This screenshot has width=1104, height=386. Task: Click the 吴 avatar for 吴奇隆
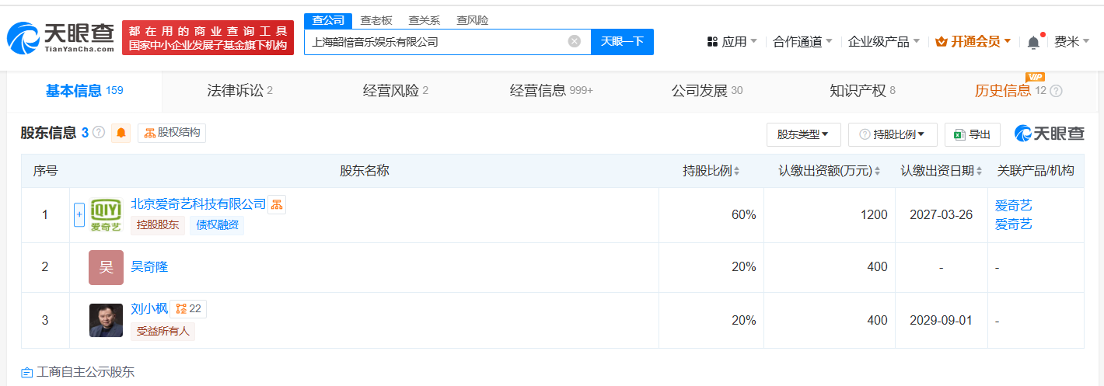coord(106,267)
